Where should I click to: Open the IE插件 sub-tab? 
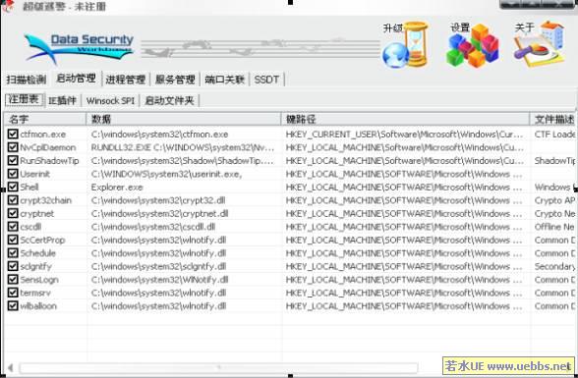coord(62,100)
